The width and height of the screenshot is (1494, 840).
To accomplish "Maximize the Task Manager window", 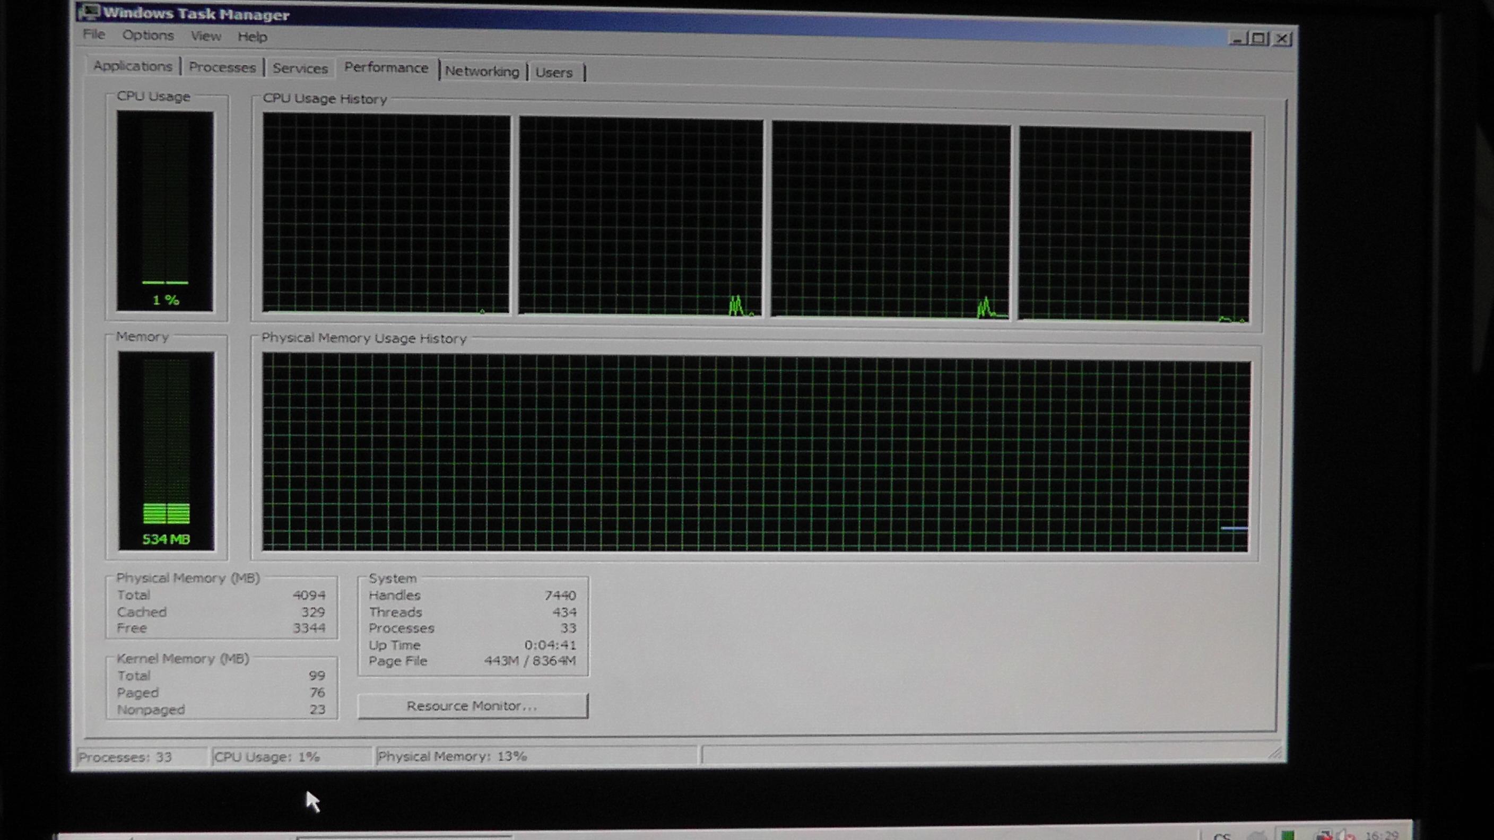I will point(1258,39).
